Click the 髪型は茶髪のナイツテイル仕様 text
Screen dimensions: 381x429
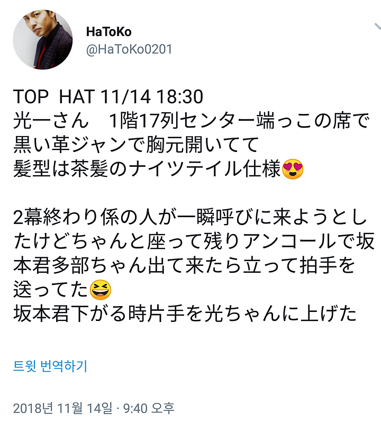147,169
